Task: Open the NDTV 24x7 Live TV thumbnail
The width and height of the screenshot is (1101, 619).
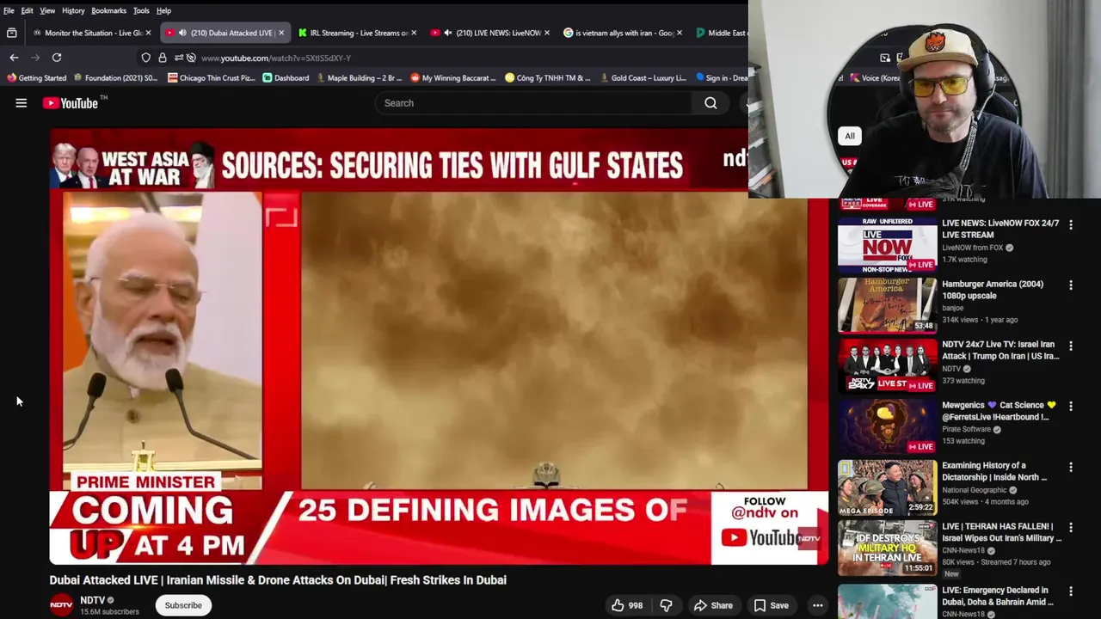Action: pos(888,365)
